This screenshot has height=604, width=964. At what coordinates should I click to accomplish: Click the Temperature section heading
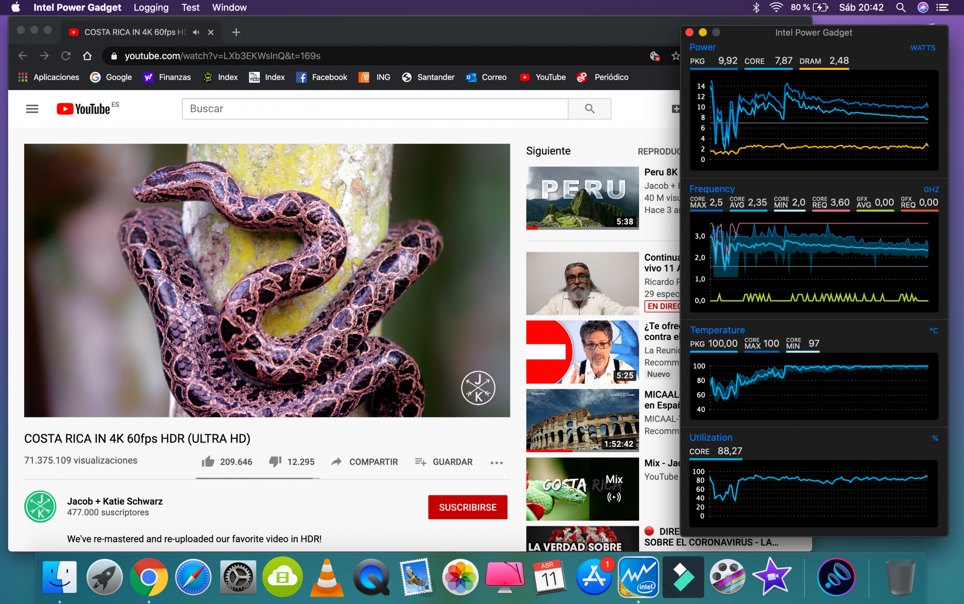coord(717,330)
